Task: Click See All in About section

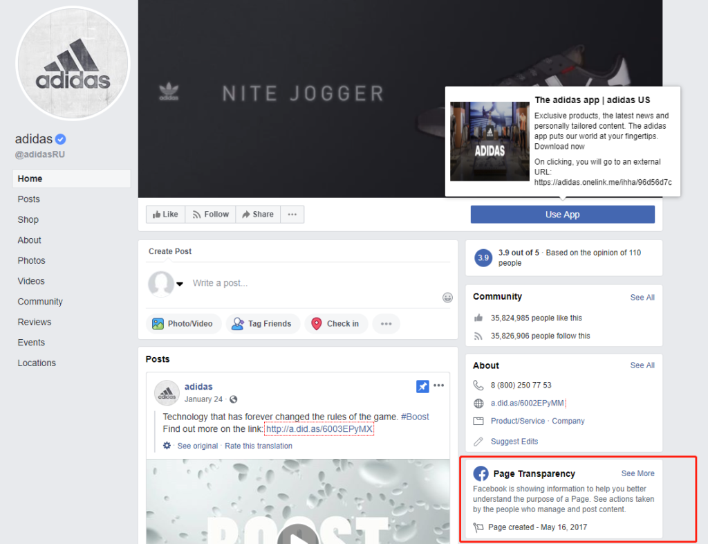Action: 642,365
